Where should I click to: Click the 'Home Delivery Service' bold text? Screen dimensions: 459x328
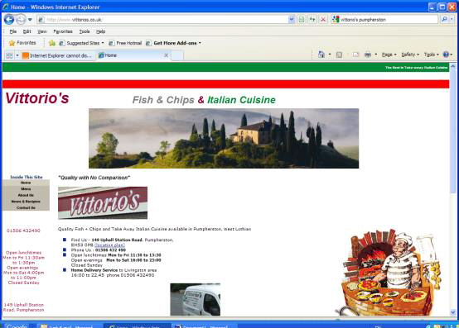[94, 270]
